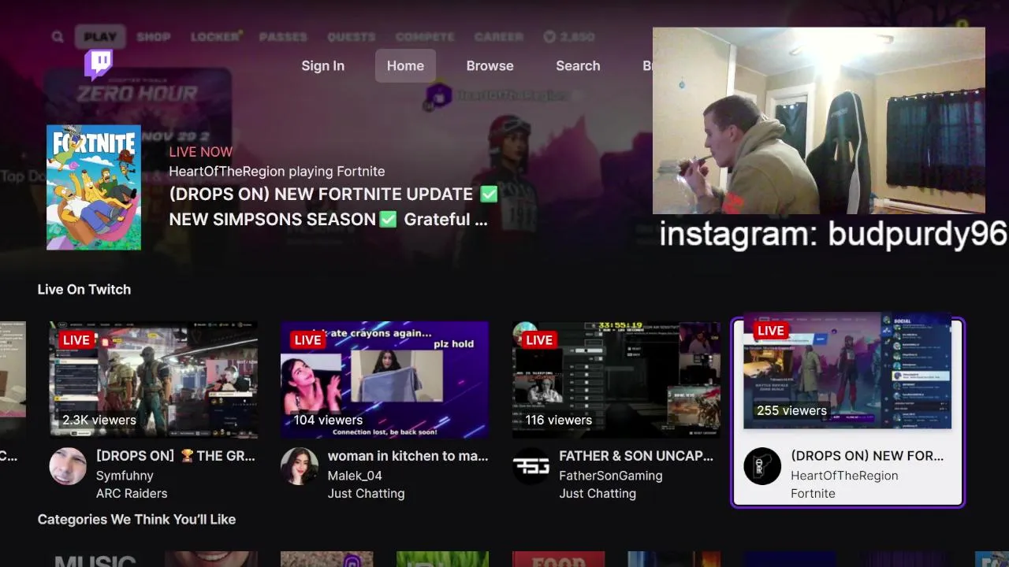The height and width of the screenshot is (567, 1009).
Task: Open the Browse tab
Action: 490,66
